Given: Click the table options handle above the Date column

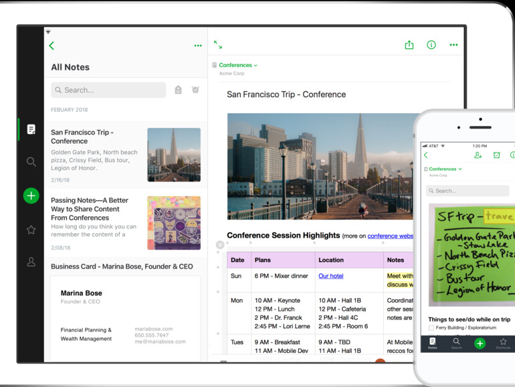Looking at the screenshot, I should coord(220,244).
